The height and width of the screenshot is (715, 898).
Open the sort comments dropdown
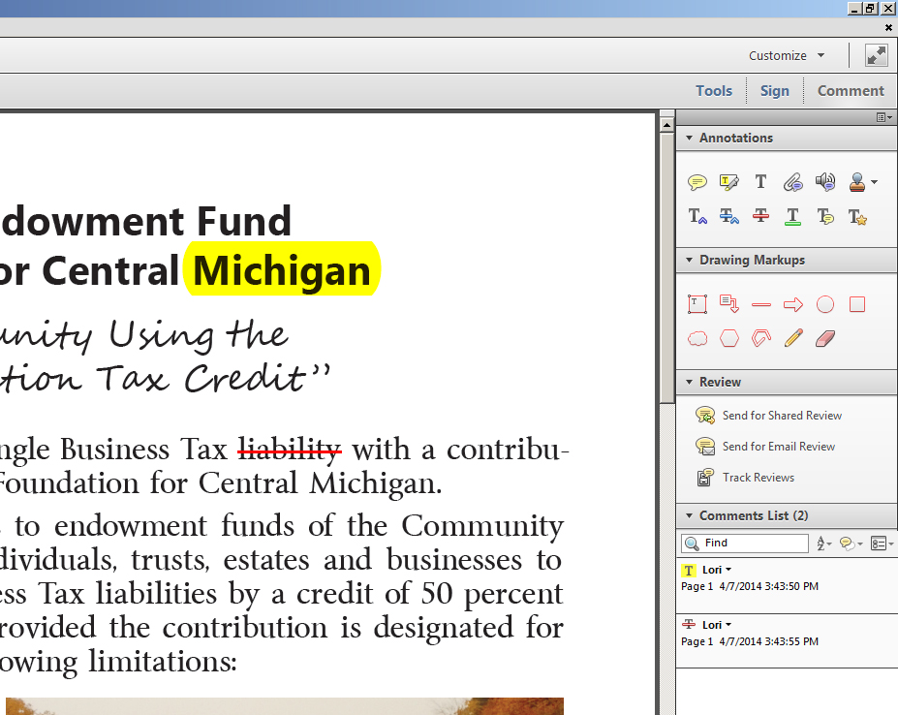pos(824,544)
